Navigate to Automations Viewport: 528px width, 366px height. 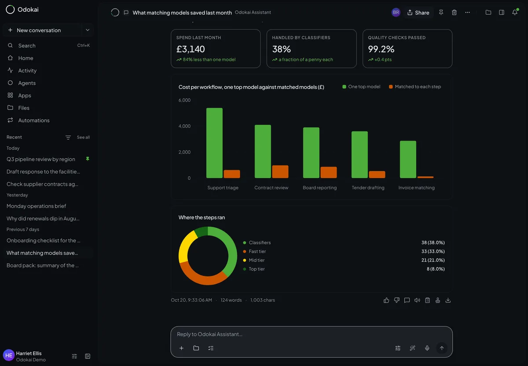48,120
